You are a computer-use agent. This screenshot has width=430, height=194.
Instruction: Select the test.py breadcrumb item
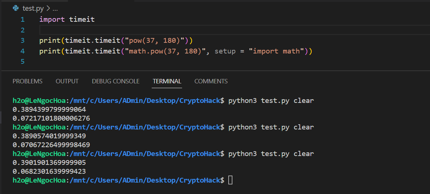point(33,8)
